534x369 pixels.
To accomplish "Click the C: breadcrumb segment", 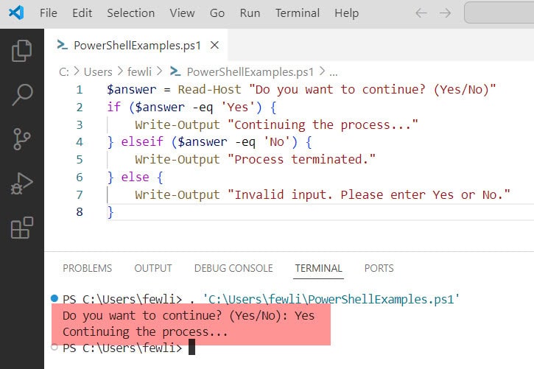I will tap(63, 72).
